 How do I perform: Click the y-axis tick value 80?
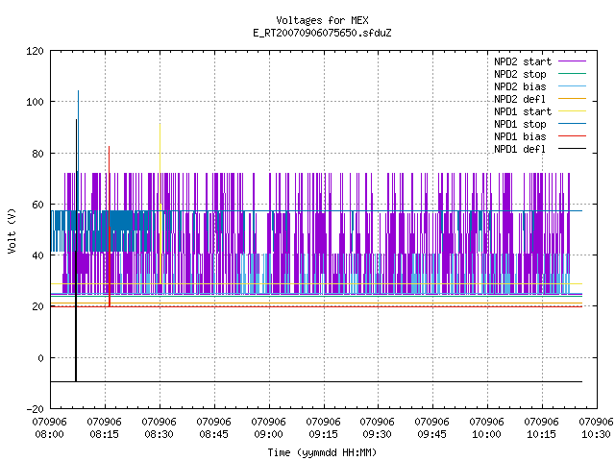click(37, 154)
